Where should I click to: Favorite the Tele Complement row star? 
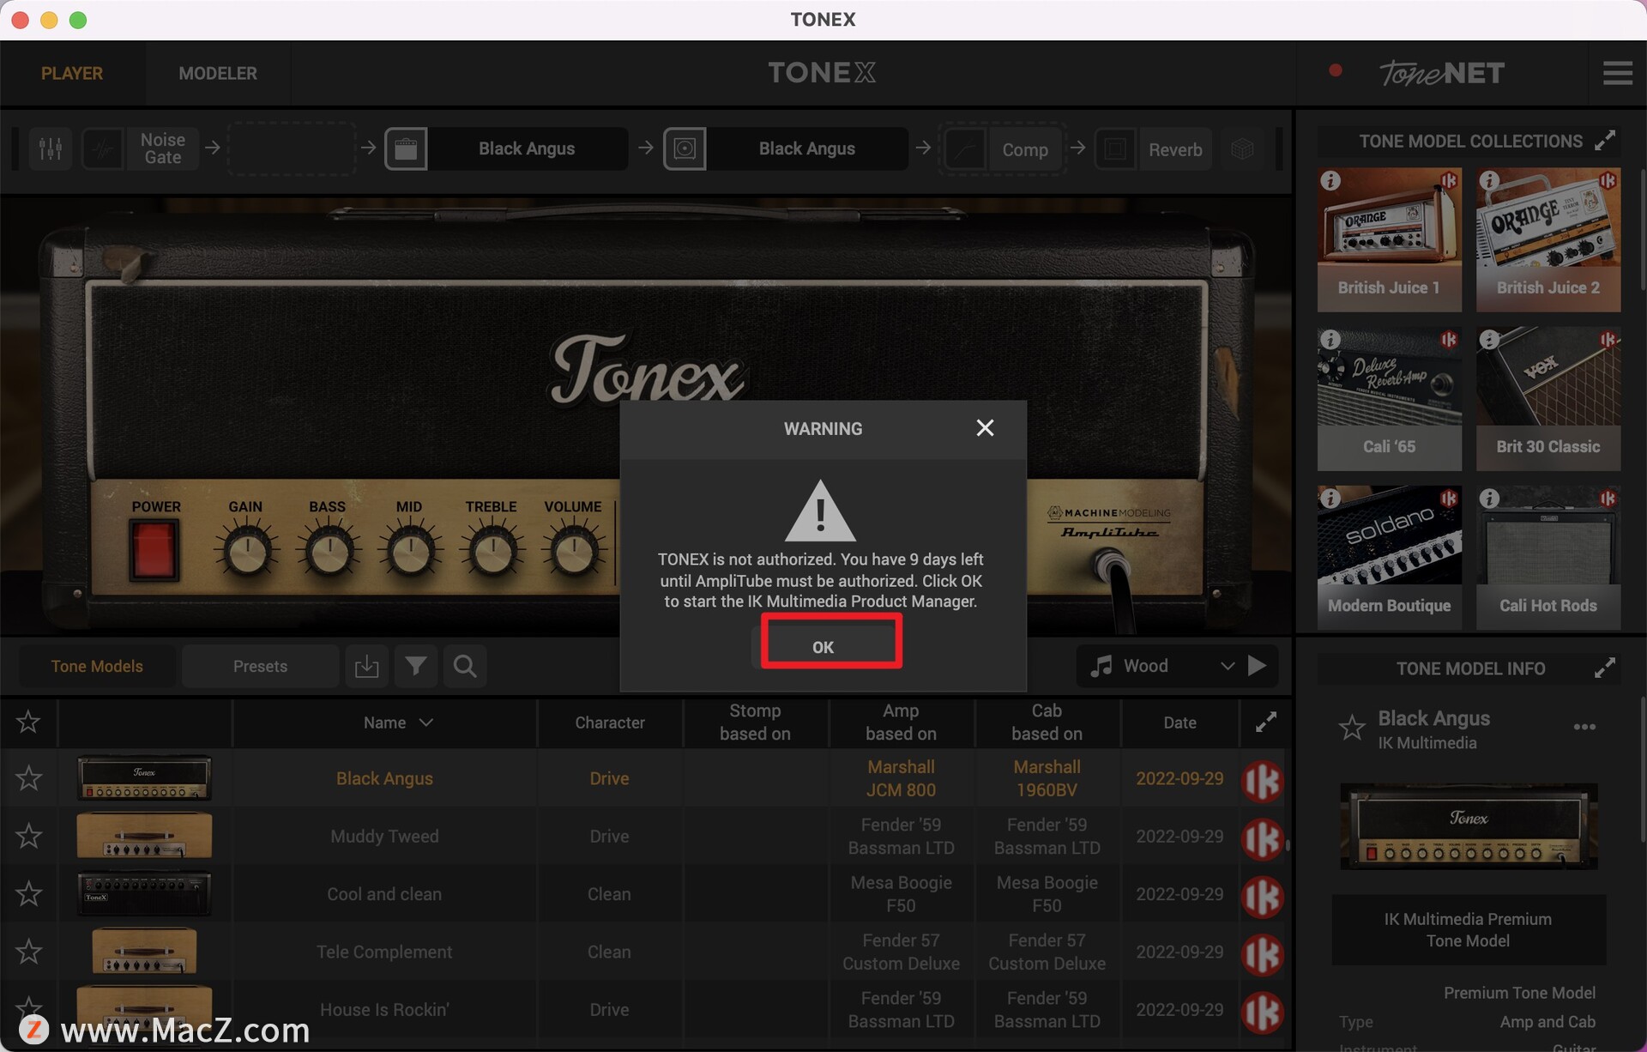click(28, 951)
